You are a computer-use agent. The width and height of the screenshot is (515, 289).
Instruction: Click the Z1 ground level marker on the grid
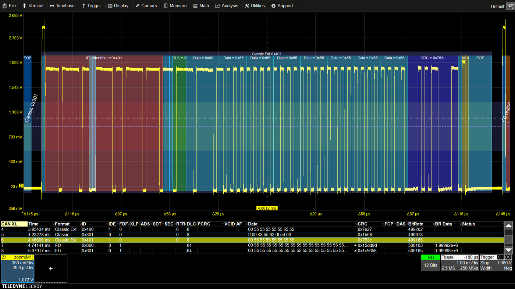(x=21, y=186)
